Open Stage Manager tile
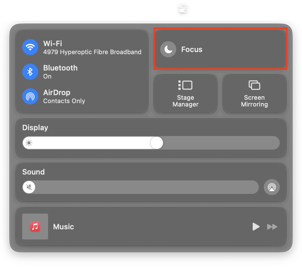Screen dimensions: 302x269 pyautogui.click(x=186, y=94)
